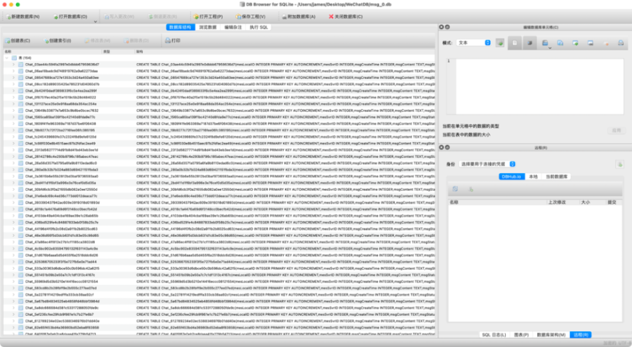
Task: Switch to SQL 日志 bottom tab
Action: point(494,334)
